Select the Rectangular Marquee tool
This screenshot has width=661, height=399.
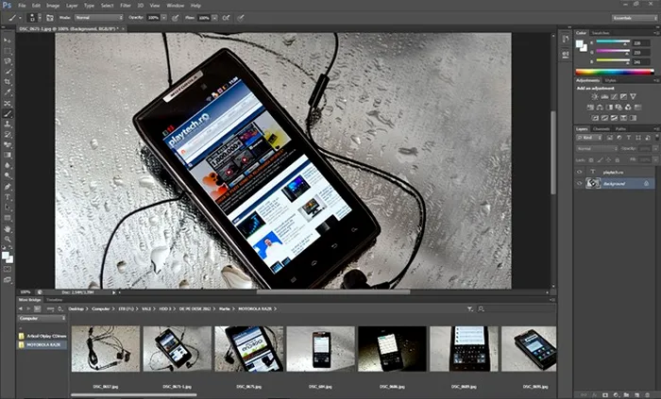pos(8,51)
